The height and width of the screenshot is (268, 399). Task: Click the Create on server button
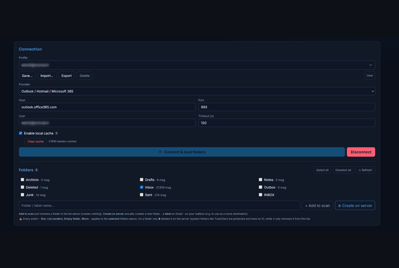[355, 205]
